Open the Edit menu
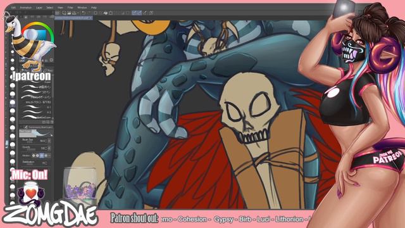 click(x=13, y=8)
